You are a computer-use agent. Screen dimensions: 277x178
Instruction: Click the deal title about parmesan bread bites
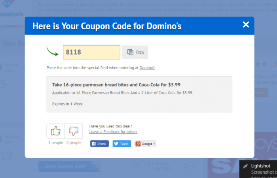[x=116, y=85]
